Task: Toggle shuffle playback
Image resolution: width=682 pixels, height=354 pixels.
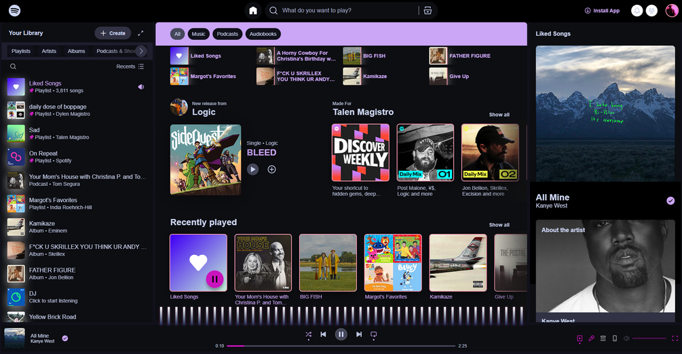Action: point(308,334)
